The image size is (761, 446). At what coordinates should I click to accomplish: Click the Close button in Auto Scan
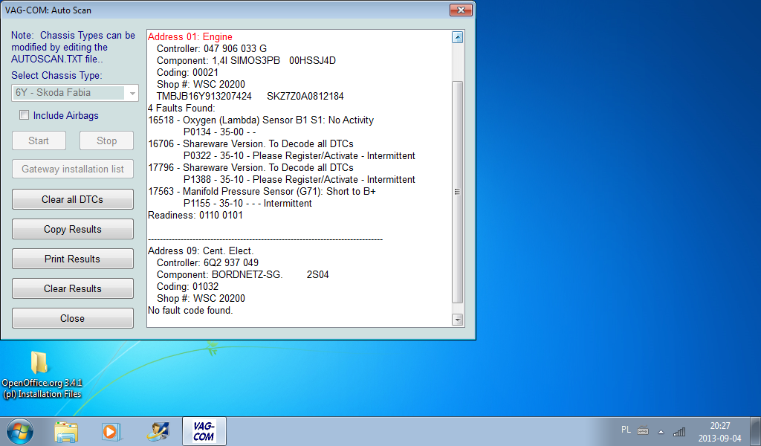73,318
